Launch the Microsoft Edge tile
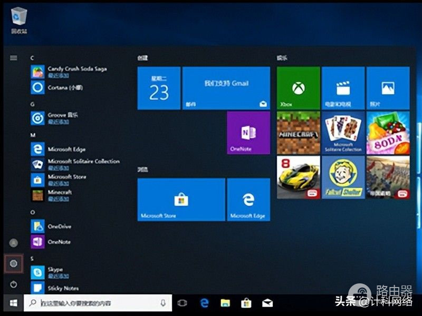This screenshot has height=316, width=422. coord(248,200)
